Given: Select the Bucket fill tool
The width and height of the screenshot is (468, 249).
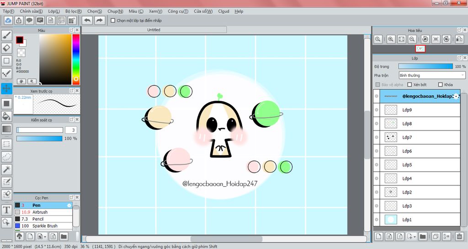Looking at the screenshot, I should click(6, 116).
